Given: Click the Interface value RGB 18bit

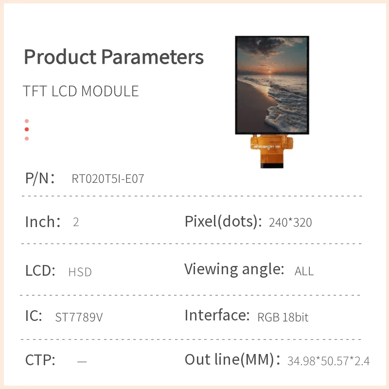Looking at the screenshot, I should click(283, 318).
